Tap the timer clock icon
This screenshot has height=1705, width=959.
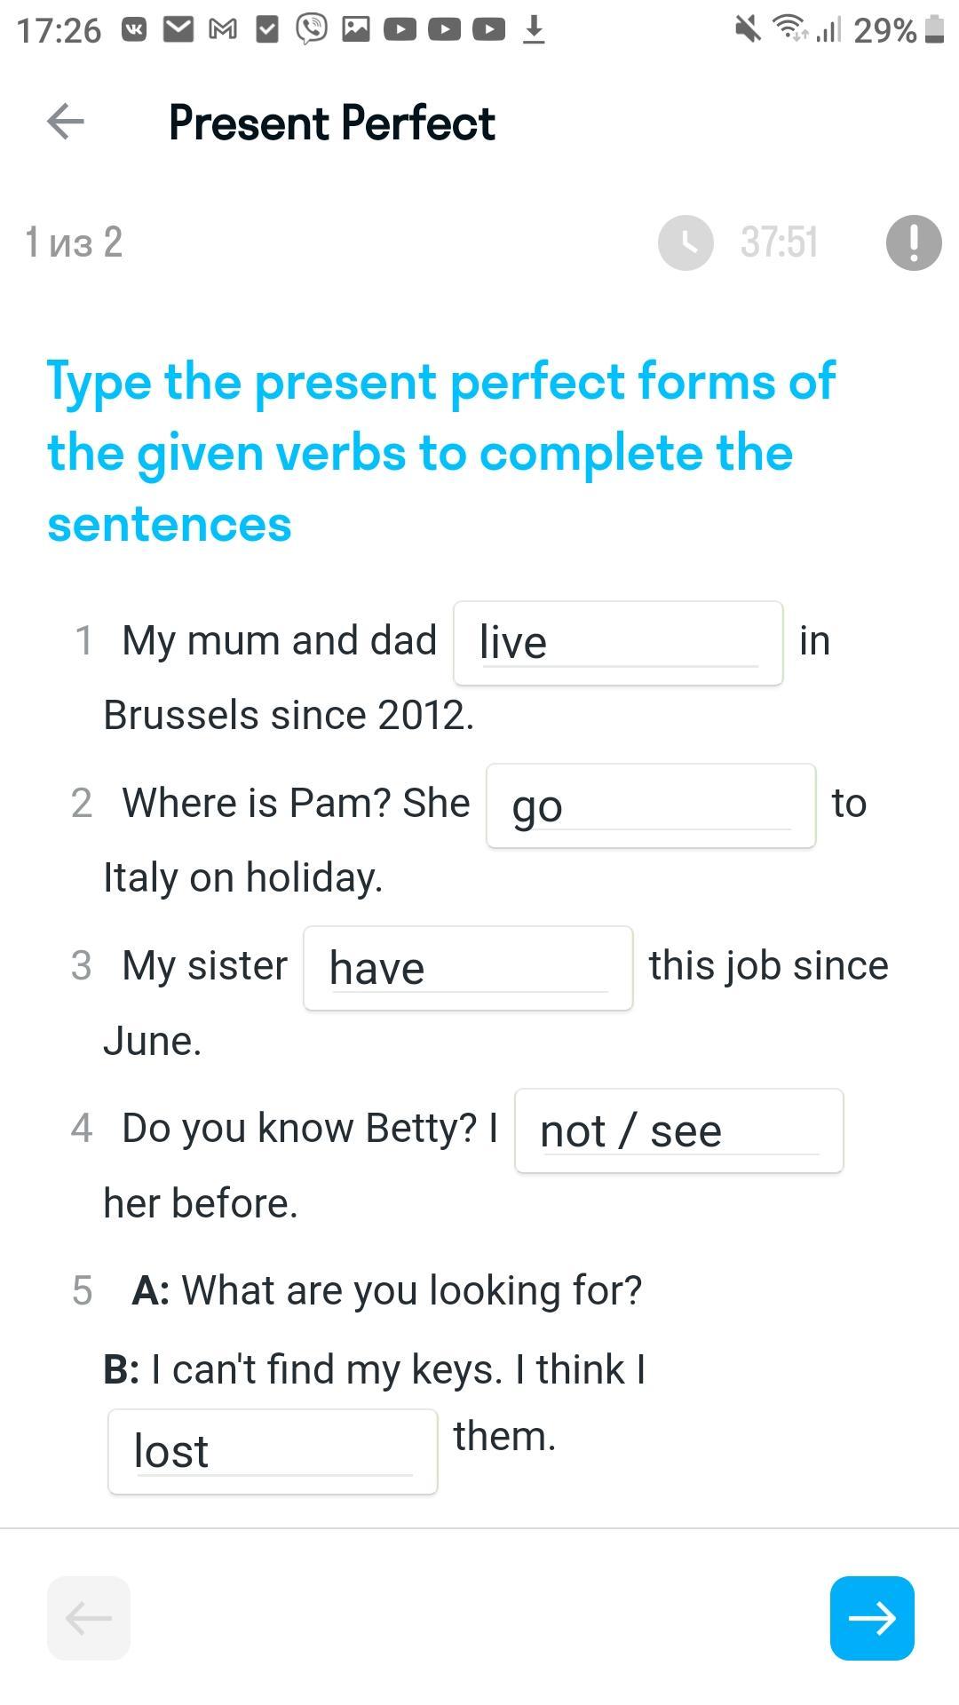[x=686, y=242]
